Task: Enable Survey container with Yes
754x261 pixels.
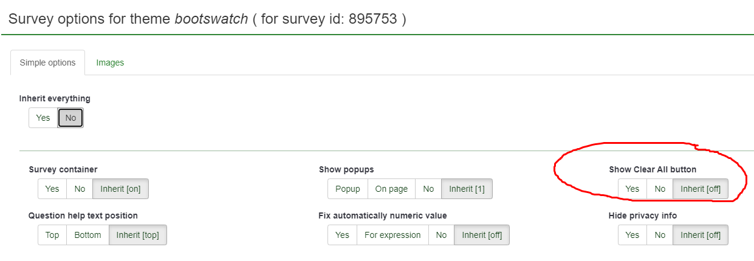Action: 52,189
